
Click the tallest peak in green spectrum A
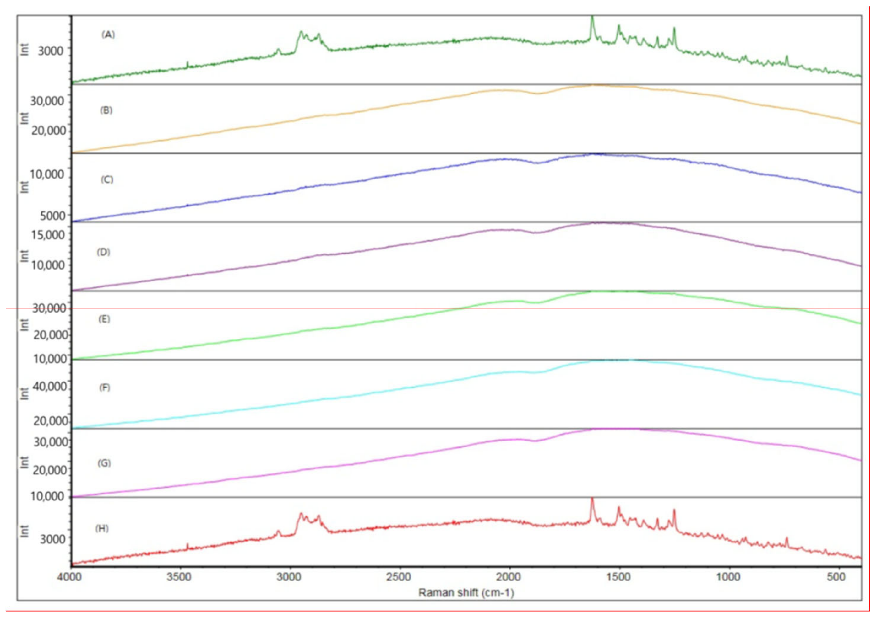click(x=592, y=18)
